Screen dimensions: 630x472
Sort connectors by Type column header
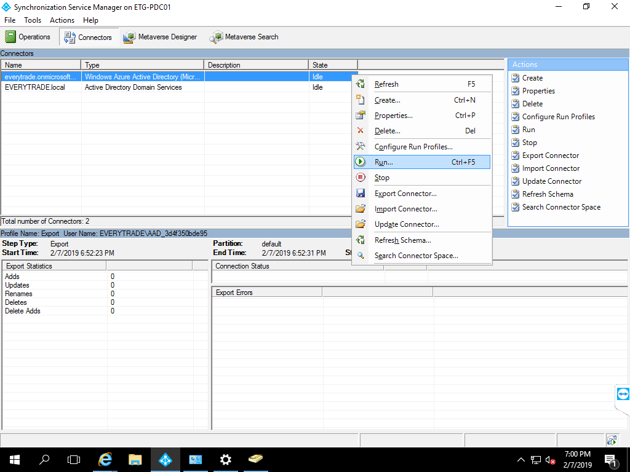[143, 65]
